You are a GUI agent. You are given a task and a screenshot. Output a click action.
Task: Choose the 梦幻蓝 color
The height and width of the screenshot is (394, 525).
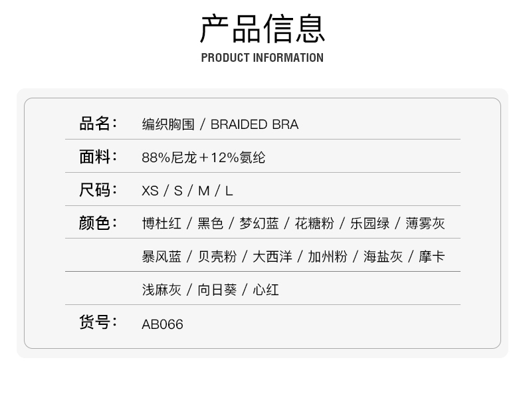click(259, 224)
